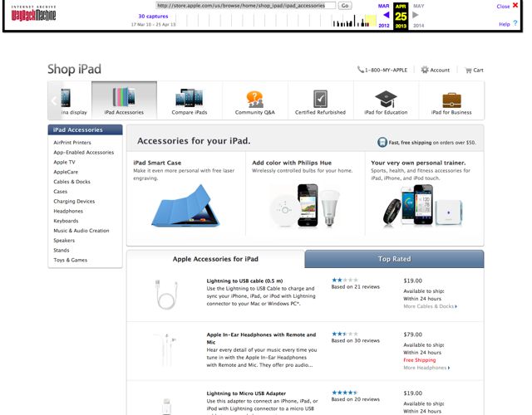Open Charging Devices in sidebar
Viewport: 532px width, 415px height.
point(74,201)
